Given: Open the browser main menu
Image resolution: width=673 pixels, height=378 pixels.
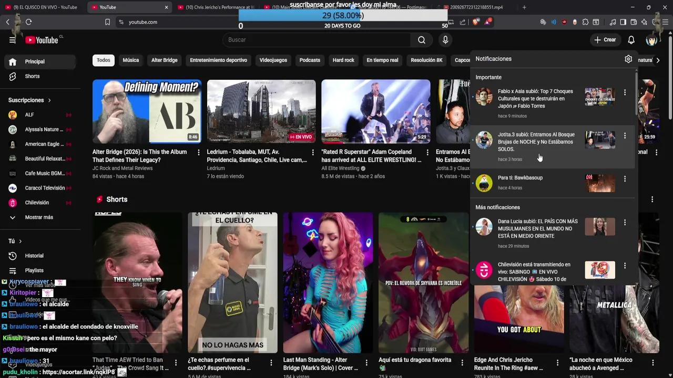Looking at the screenshot, I should click(x=665, y=22).
